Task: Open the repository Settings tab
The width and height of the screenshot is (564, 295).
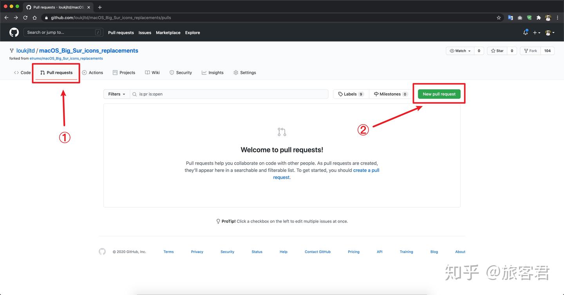Action: tap(245, 72)
